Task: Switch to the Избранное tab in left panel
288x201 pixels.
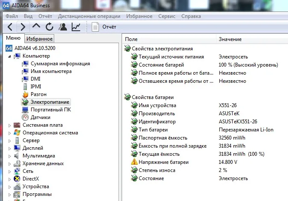Action: click(39, 39)
